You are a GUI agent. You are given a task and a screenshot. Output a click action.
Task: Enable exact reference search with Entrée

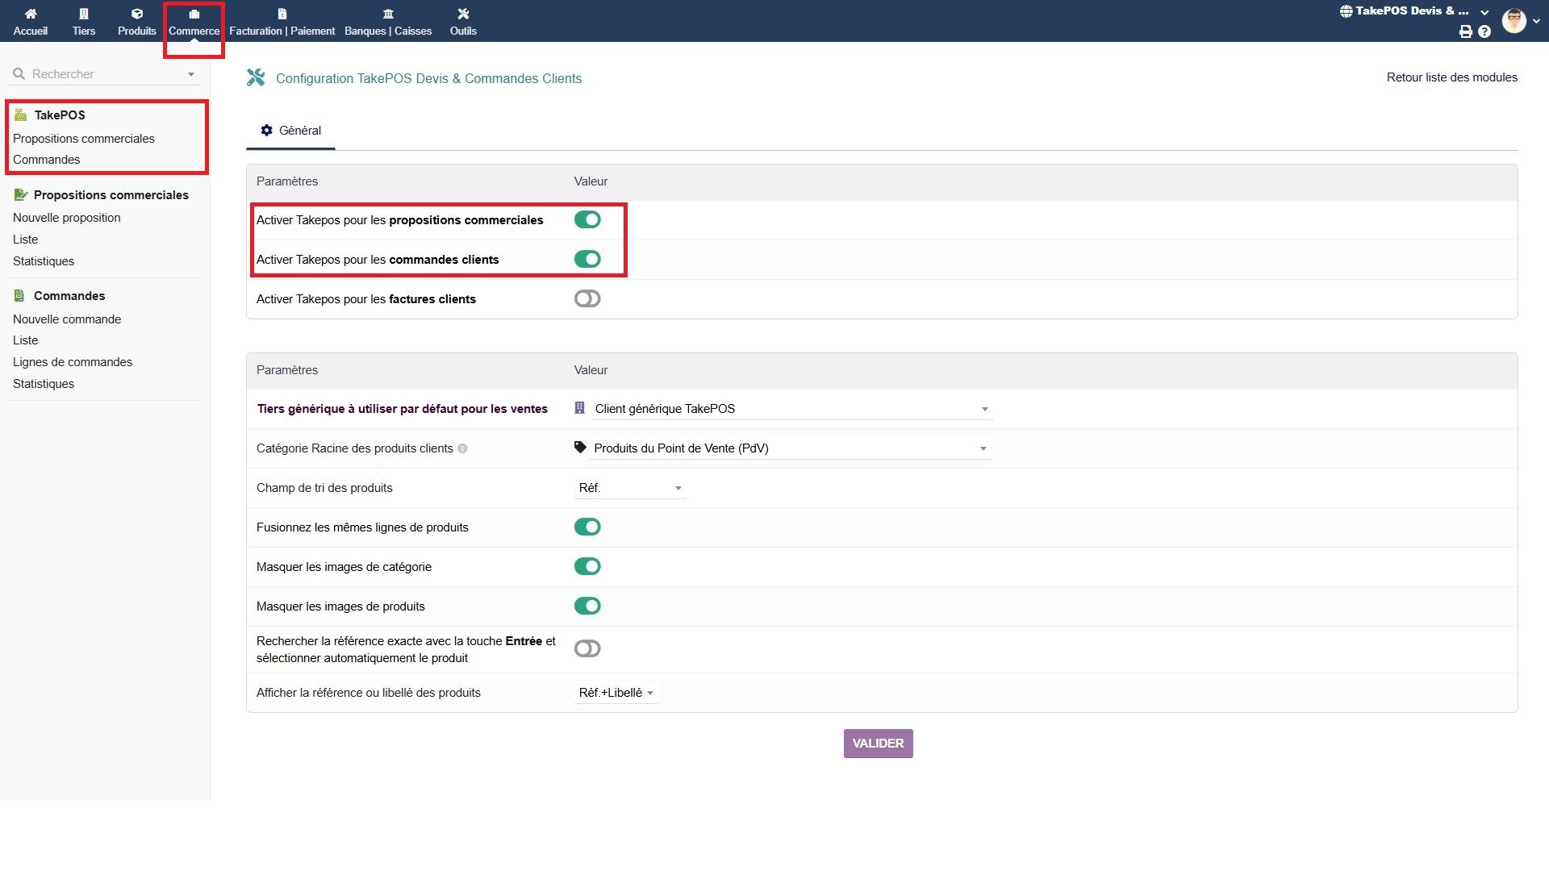(x=587, y=648)
